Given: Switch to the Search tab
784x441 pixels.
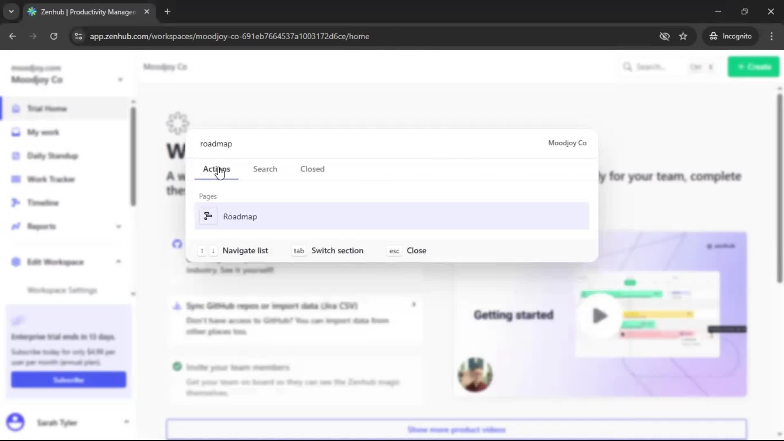Looking at the screenshot, I should [x=265, y=169].
